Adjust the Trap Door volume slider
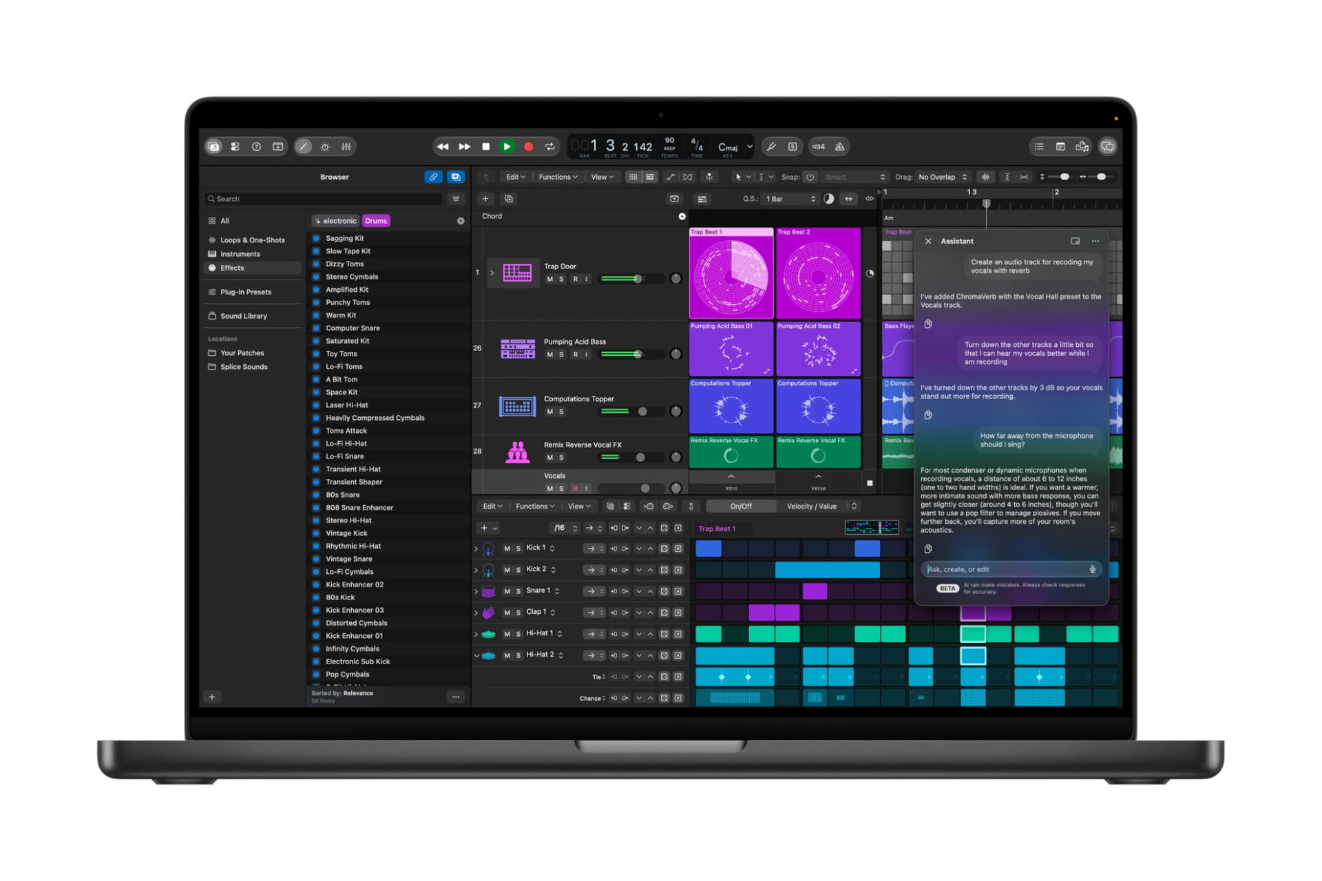1322x881 pixels. coord(622,279)
